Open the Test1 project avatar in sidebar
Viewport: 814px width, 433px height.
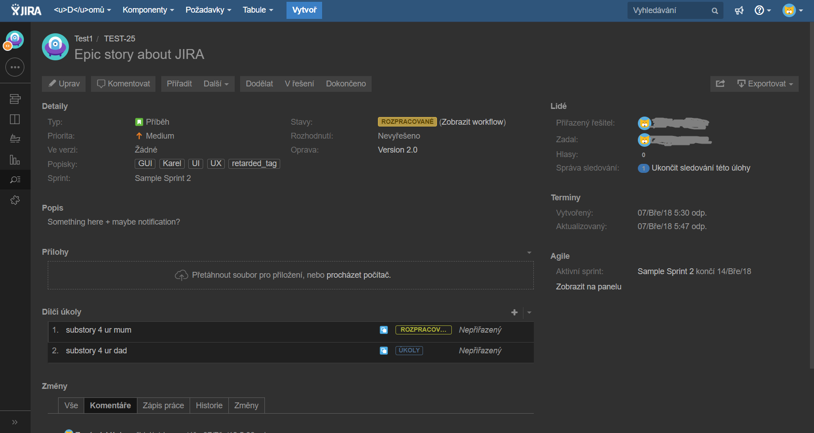click(x=14, y=40)
